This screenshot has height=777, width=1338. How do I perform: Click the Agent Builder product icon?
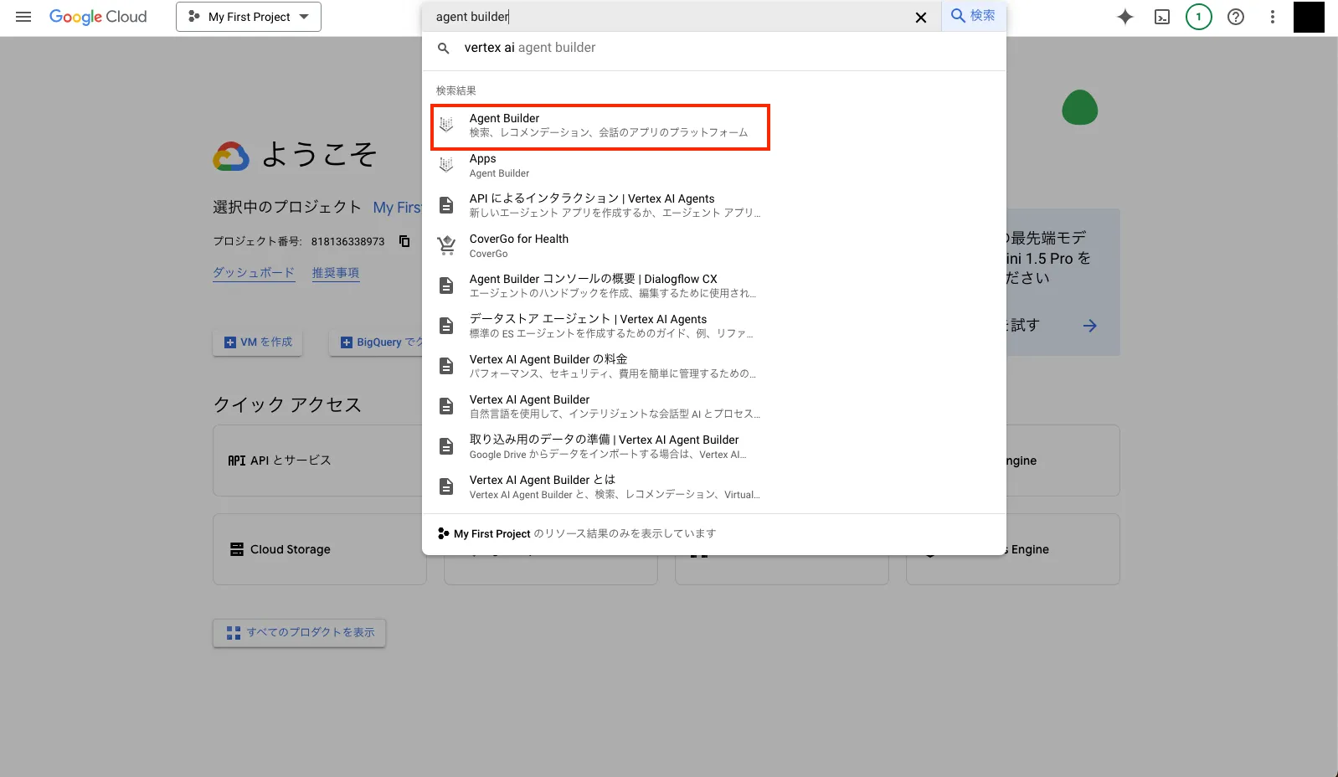click(446, 125)
